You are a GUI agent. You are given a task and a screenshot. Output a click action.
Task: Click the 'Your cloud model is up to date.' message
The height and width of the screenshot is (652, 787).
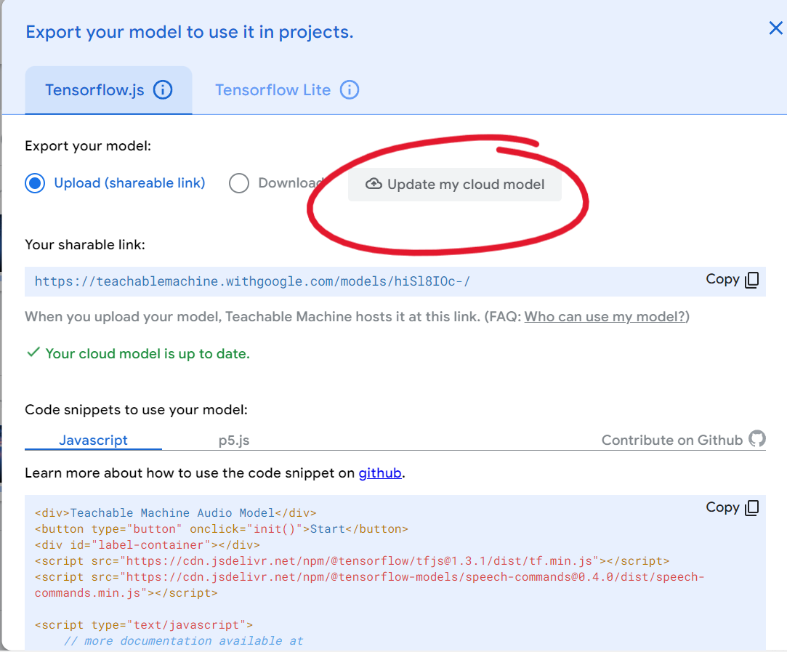point(138,353)
